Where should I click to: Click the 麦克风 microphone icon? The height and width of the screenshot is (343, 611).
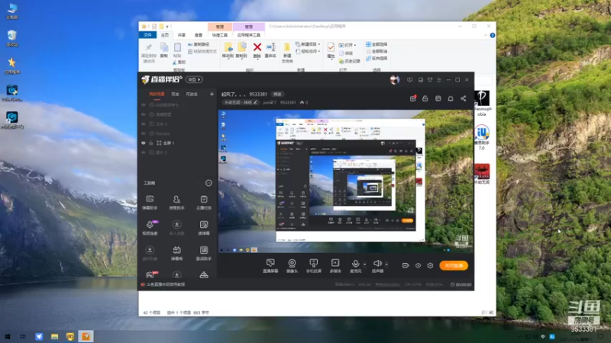[x=355, y=264]
